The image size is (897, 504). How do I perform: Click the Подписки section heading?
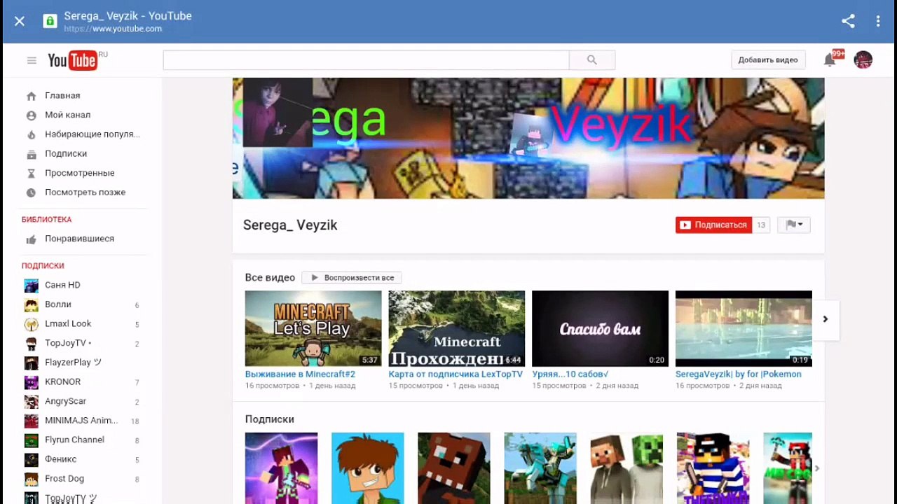270,419
